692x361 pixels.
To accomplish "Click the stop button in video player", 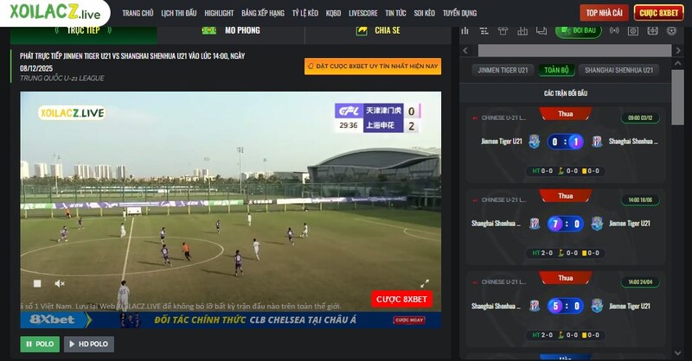I will point(36,283).
